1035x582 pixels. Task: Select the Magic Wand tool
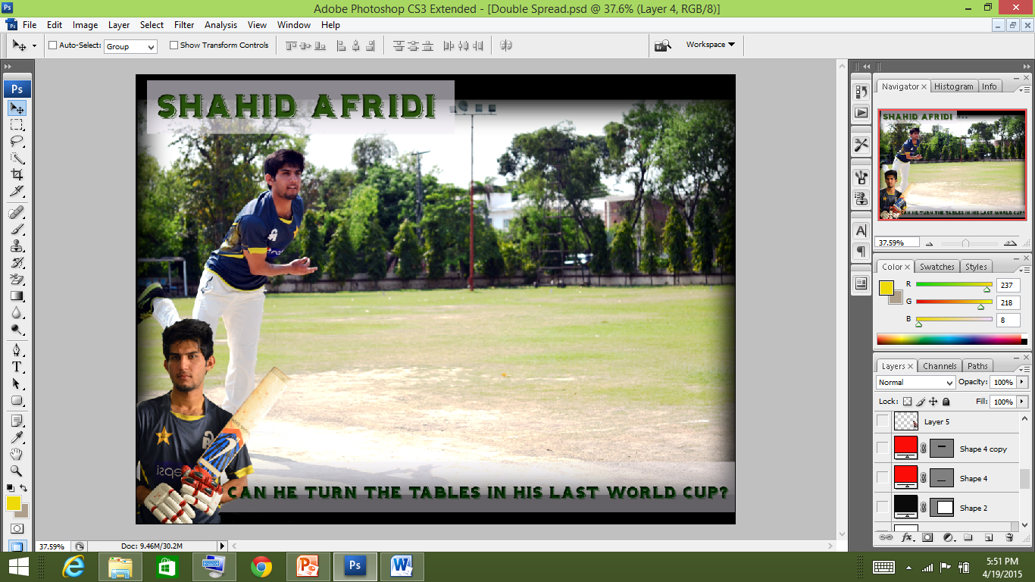17,158
